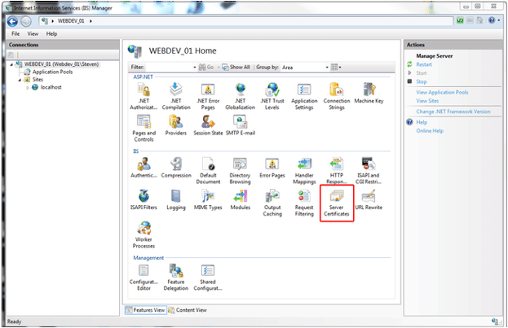
Task: Select Application Pools in Connections tree
Action: [x=52, y=72]
